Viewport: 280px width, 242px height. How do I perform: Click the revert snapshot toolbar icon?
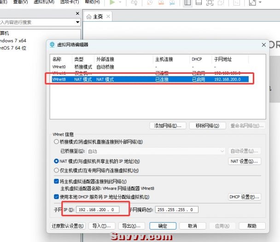(x=162, y=3)
